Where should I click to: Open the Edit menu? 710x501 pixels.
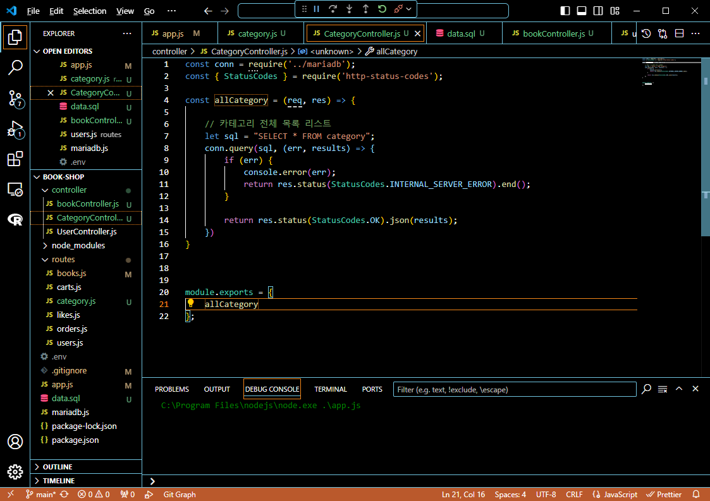(x=56, y=11)
